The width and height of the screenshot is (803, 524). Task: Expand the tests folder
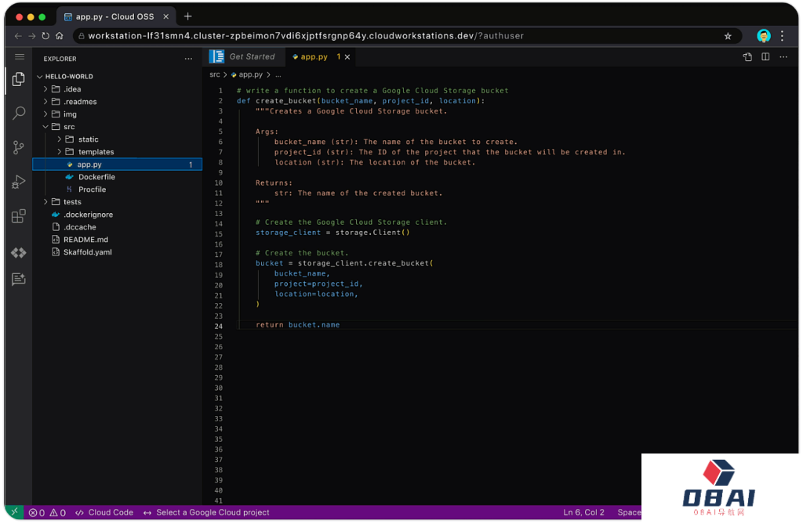coord(72,202)
